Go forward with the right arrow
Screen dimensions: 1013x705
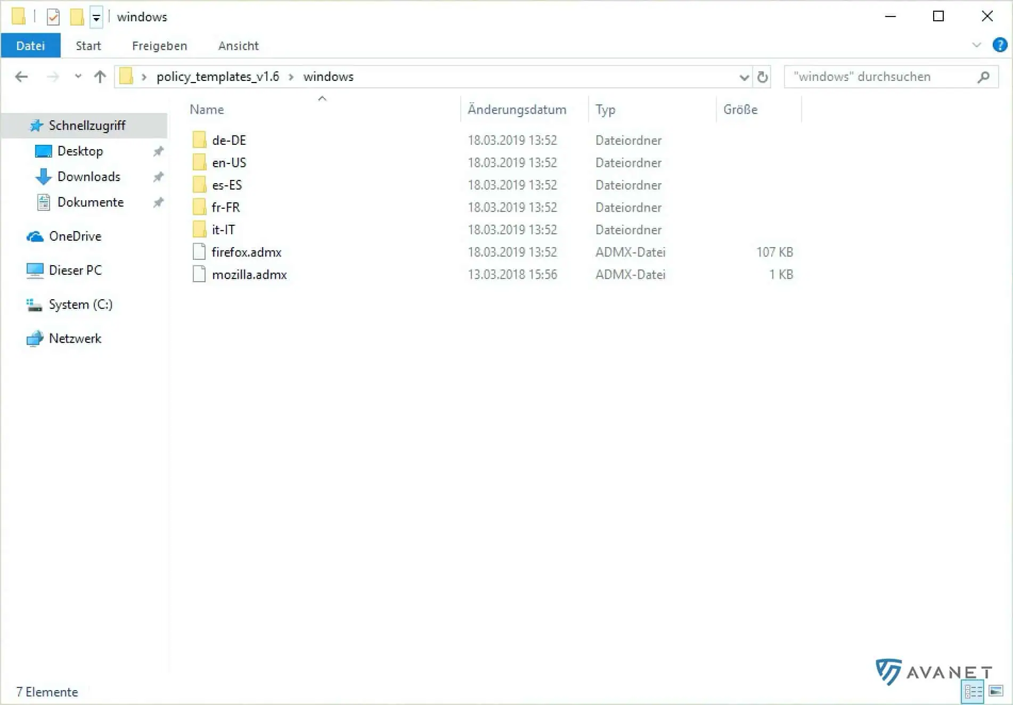[53, 77]
